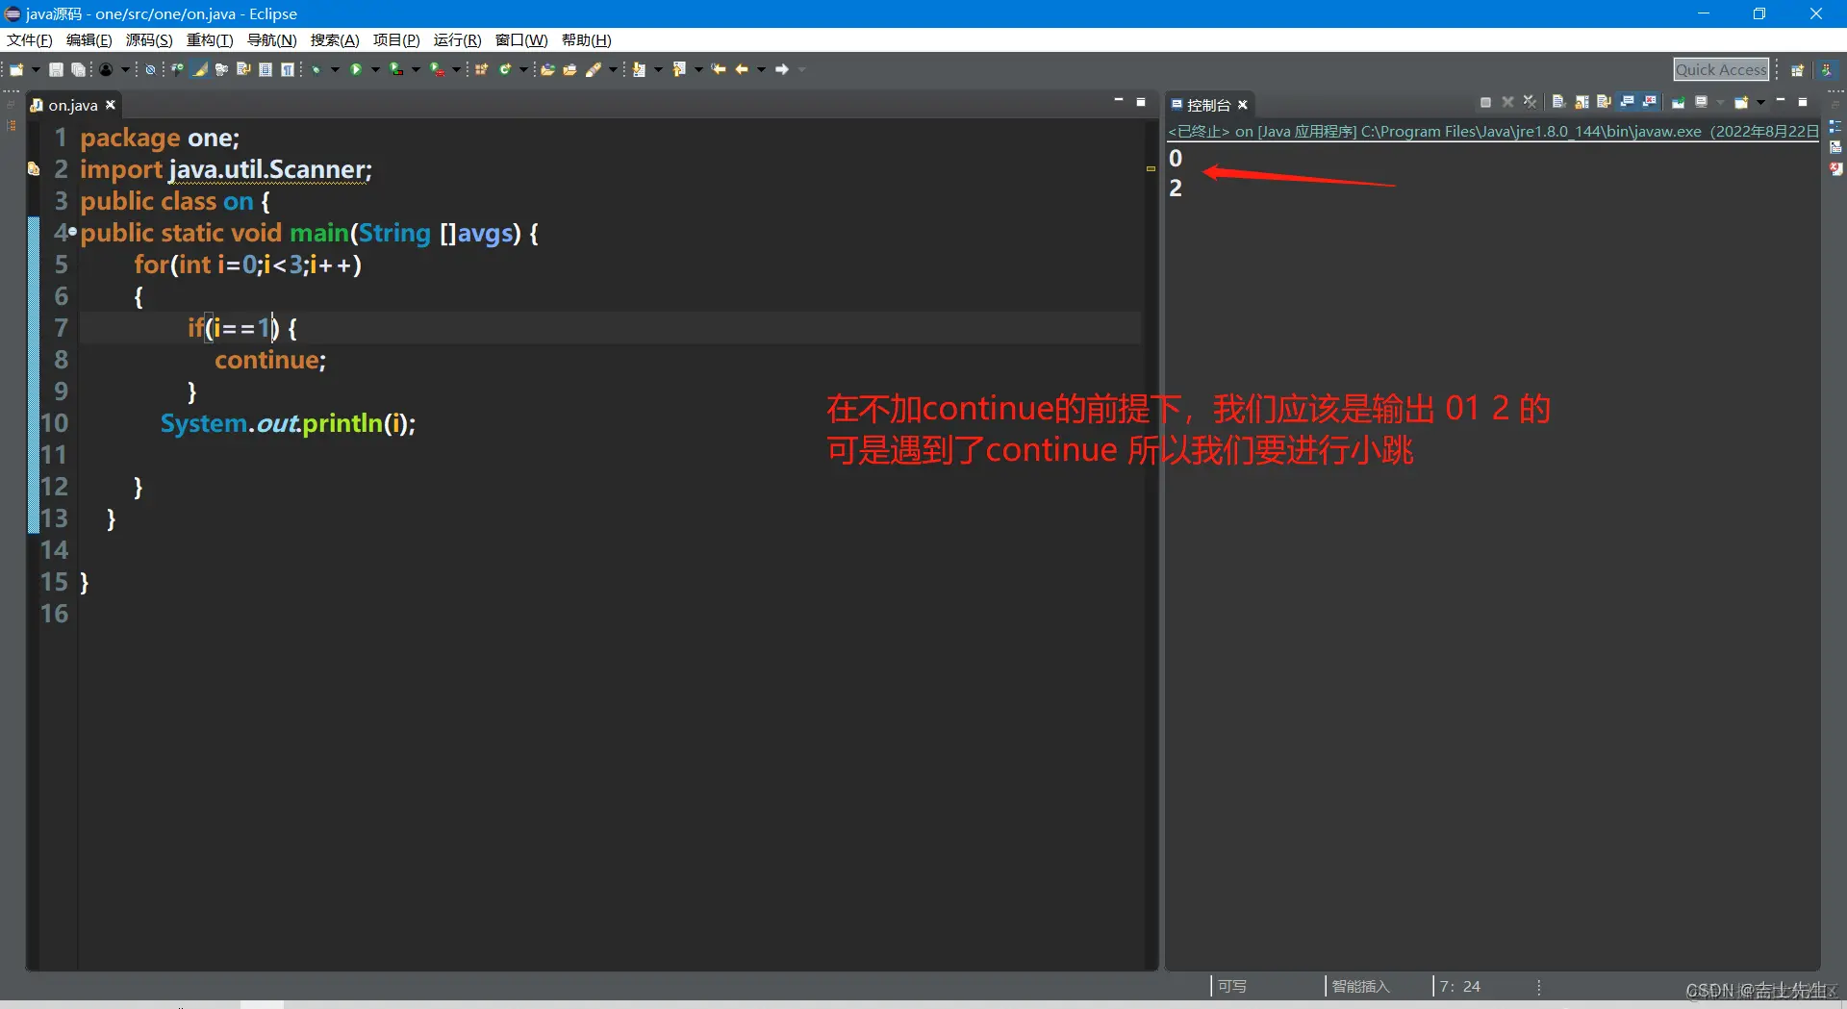Viewport: 1847px width, 1009px height.
Task: Go to Next Annotation icon
Action: pyautogui.click(x=639, y=69)
